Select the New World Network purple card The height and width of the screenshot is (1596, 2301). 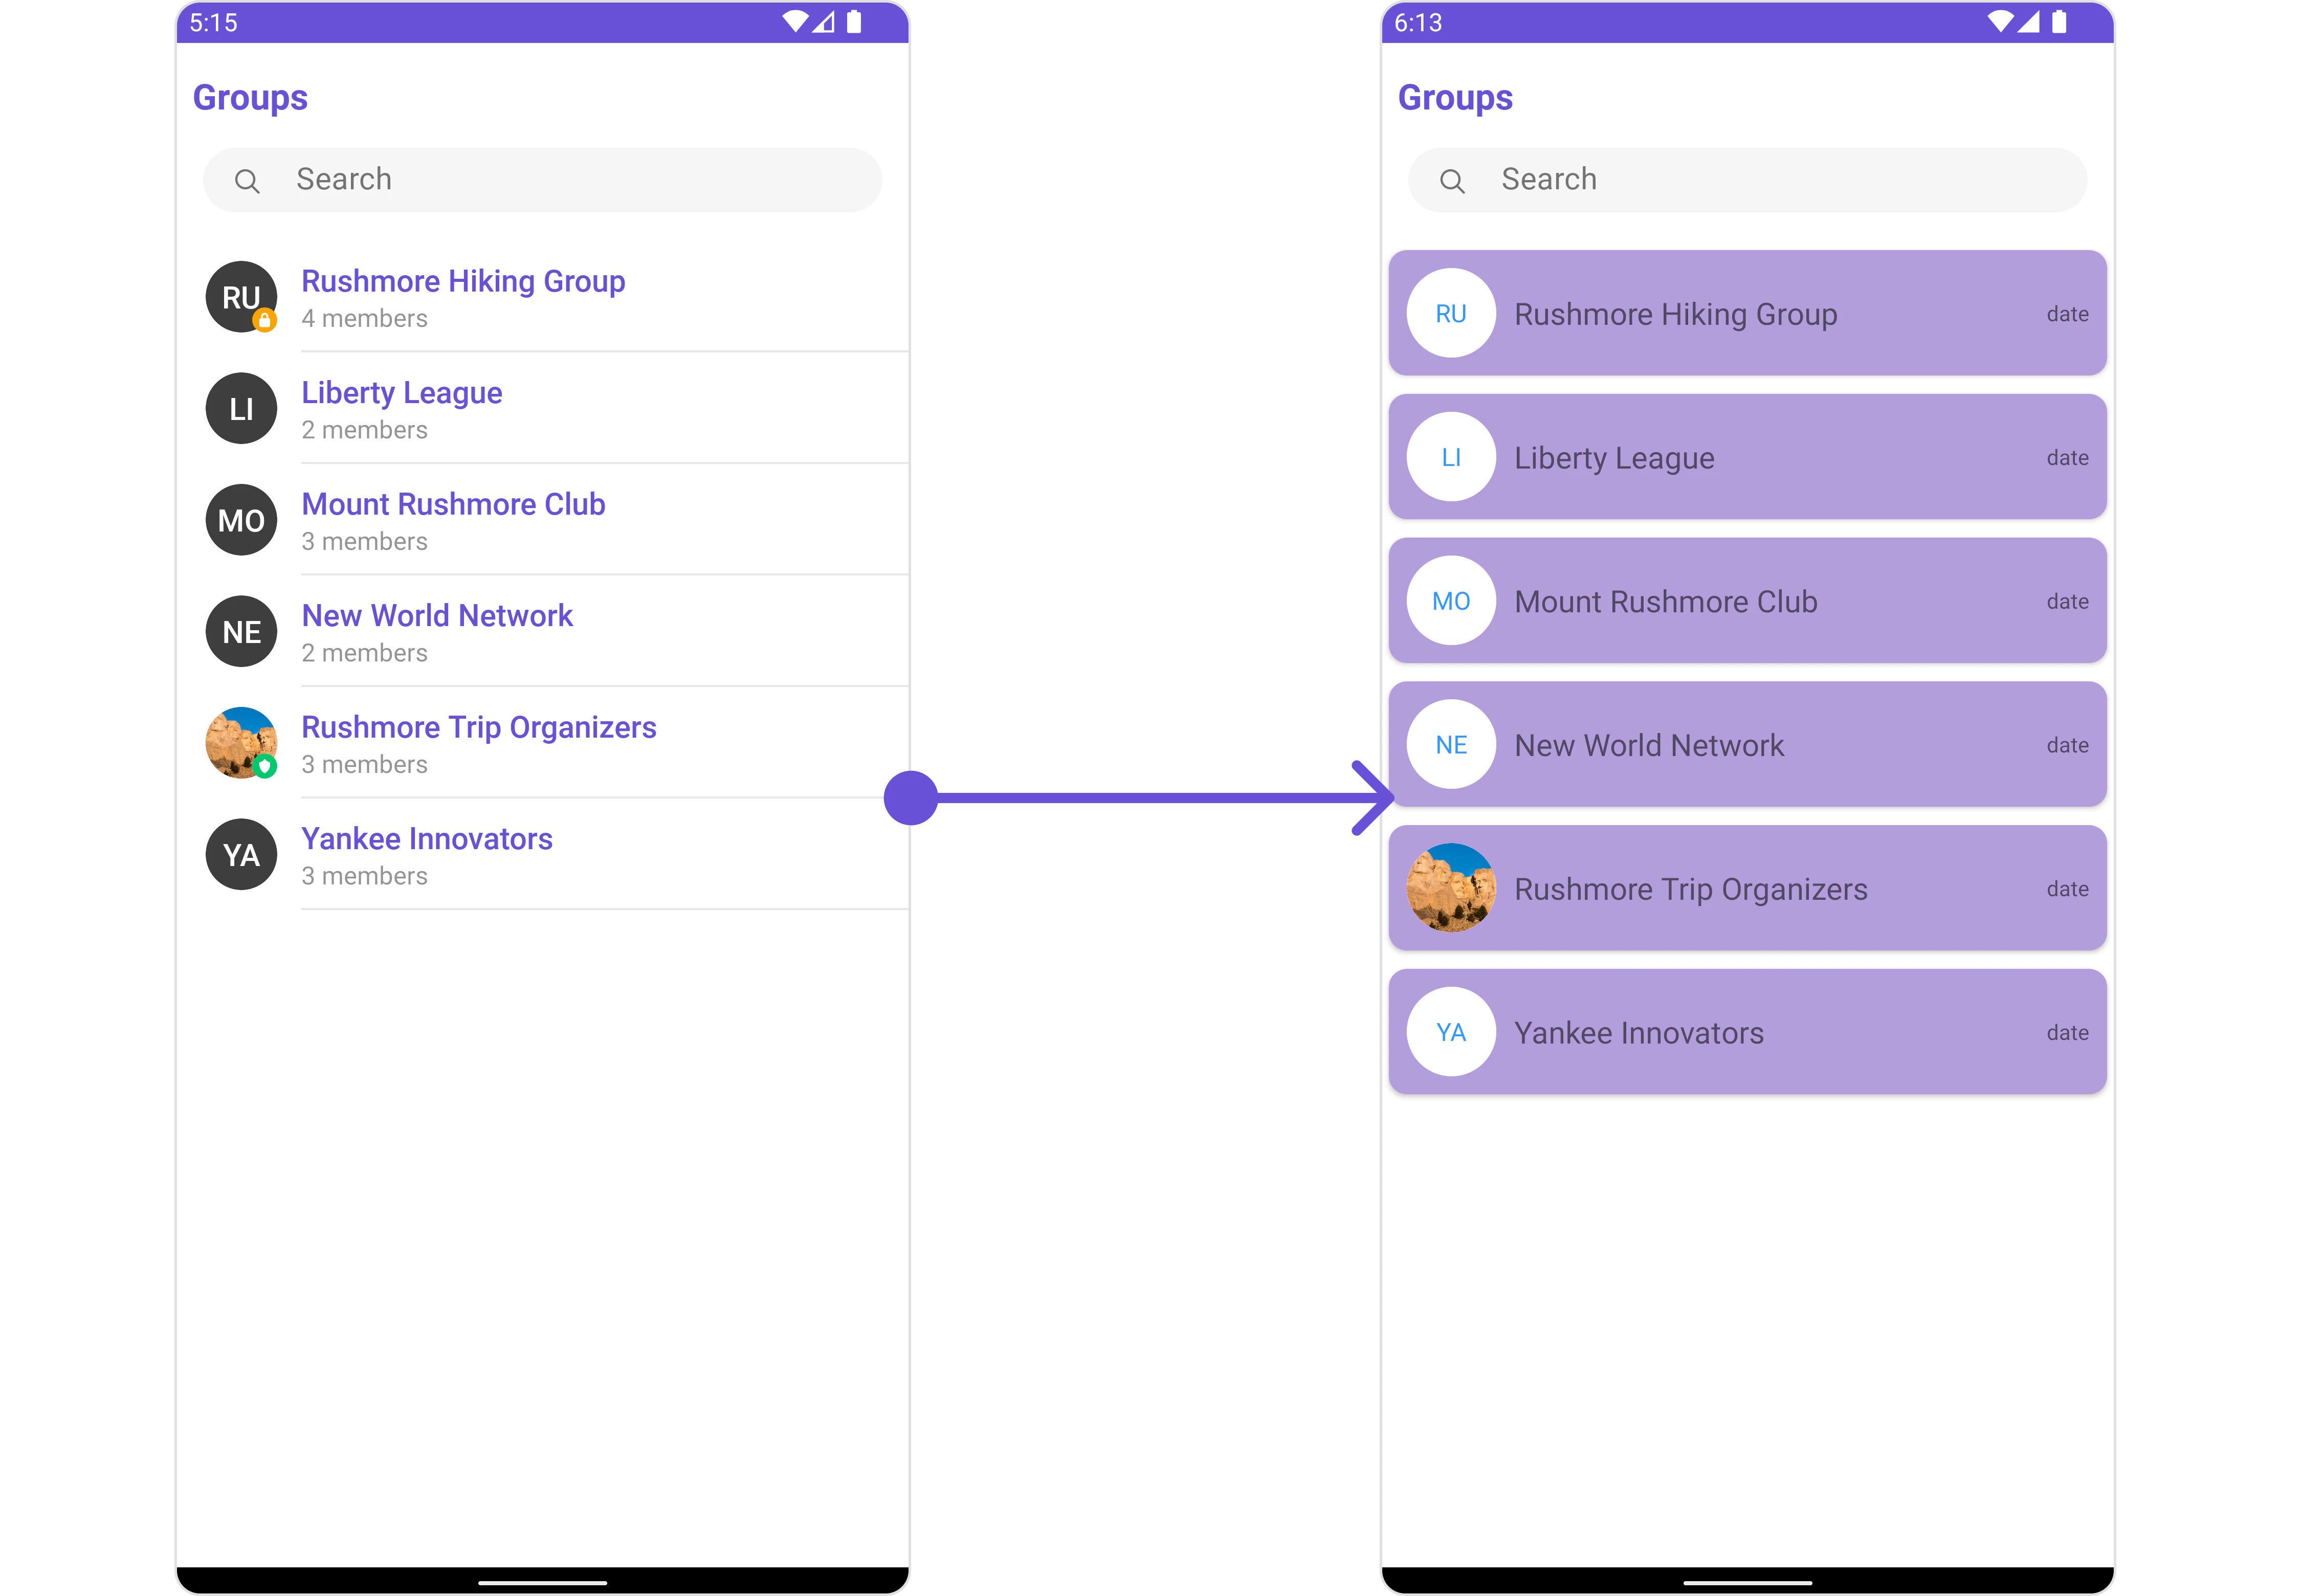point(1747,744)
